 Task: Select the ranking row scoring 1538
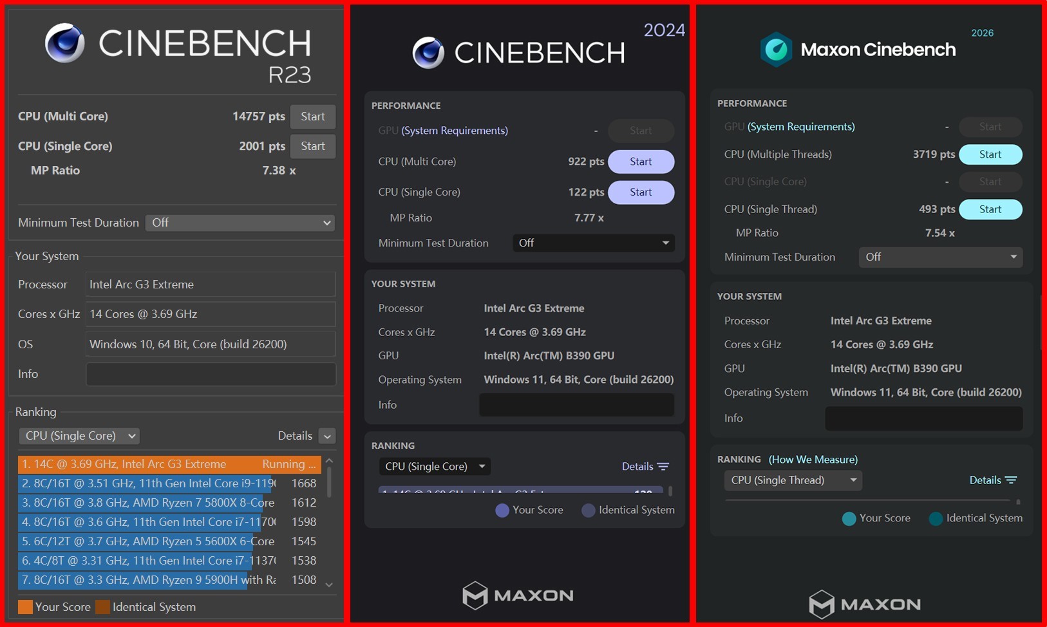[169, 561]
